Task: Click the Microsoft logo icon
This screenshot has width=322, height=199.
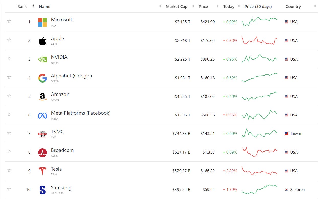Action: [x=42, y=22]
